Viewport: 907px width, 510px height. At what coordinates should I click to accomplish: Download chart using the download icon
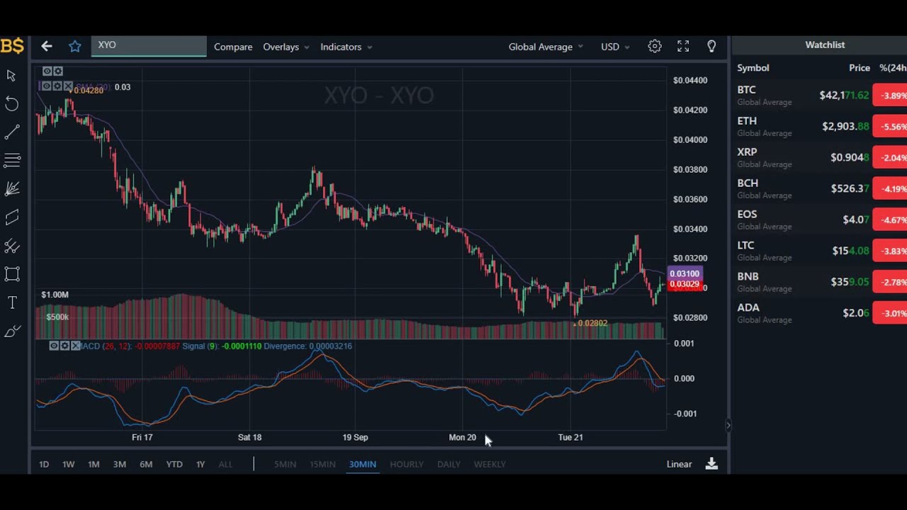point(711,464)
